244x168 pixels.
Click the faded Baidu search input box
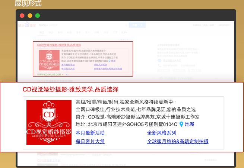pyautogui.click(x=83, y=25)
